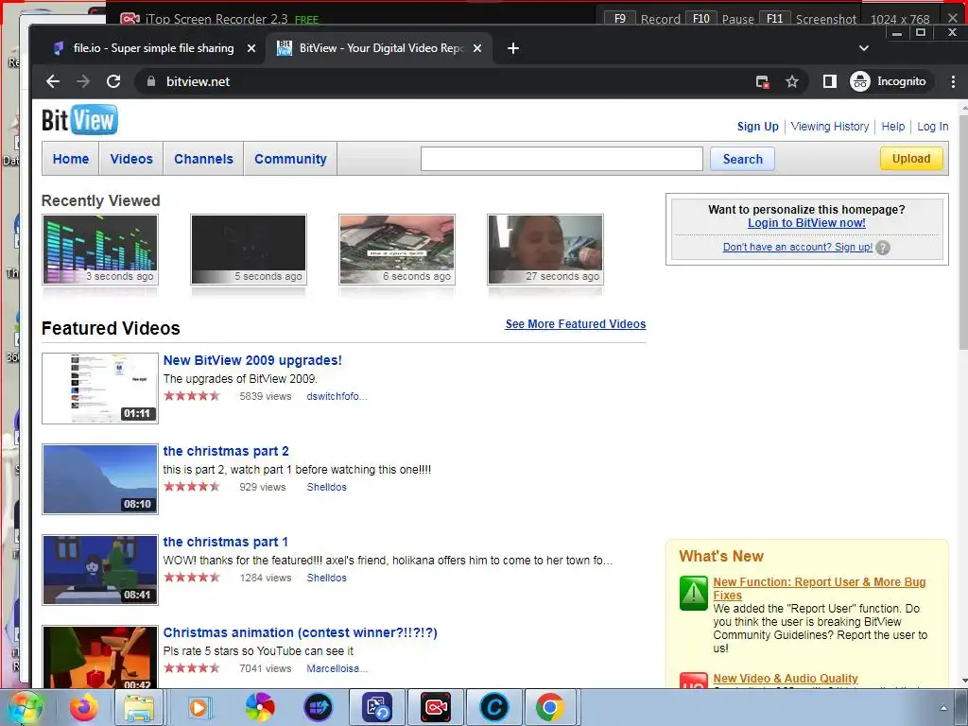968x726 pixels.
Task: Open the file explorer taskbar icon
Action: click(140, 707)
